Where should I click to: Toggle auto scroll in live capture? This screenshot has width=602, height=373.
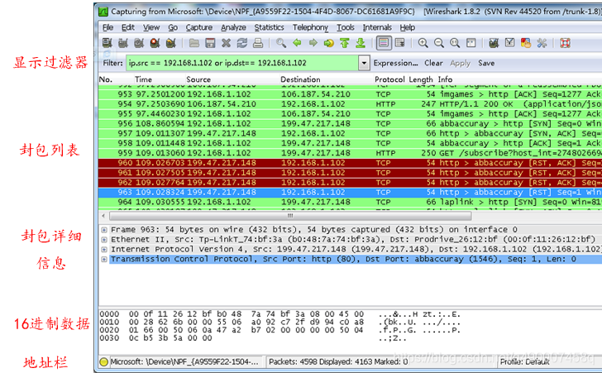399,43
